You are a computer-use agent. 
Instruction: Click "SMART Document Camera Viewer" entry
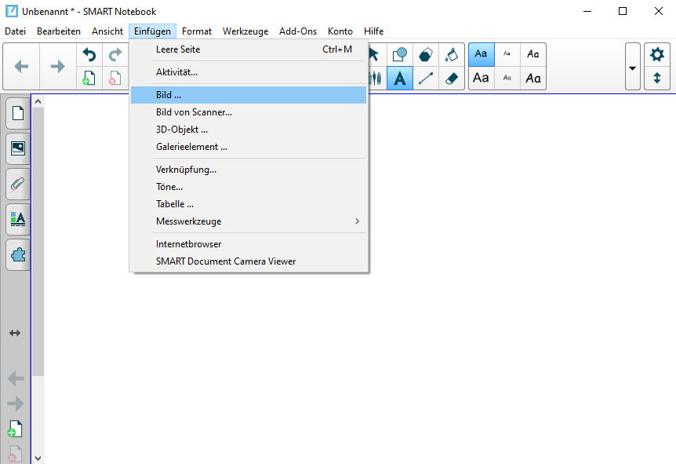pos(226,261)
